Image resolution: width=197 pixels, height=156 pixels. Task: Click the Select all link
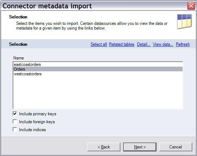(x=99, y=44)
